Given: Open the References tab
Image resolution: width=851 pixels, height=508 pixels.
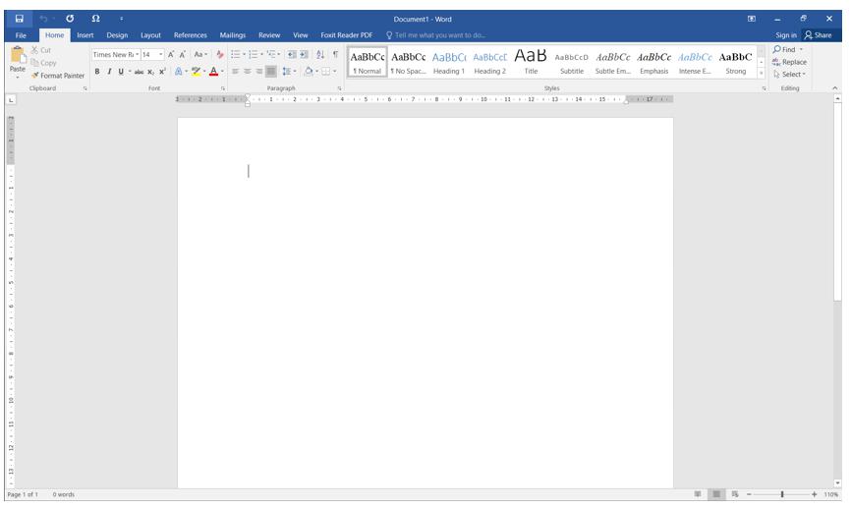Looking at the screenshot, I should coord(191,35).
